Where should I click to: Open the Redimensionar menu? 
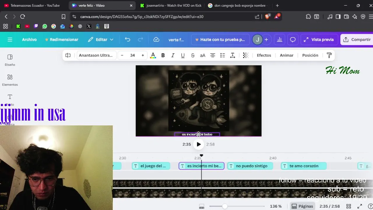pyautogui.click(x=61, y=40)
